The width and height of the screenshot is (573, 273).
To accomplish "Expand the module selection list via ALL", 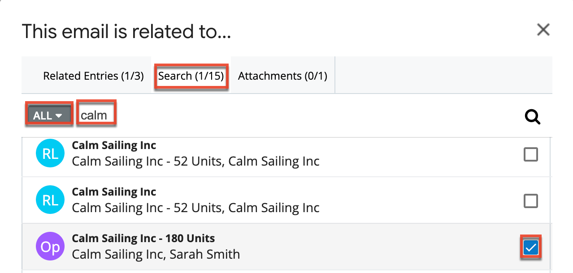I will 49,115.
